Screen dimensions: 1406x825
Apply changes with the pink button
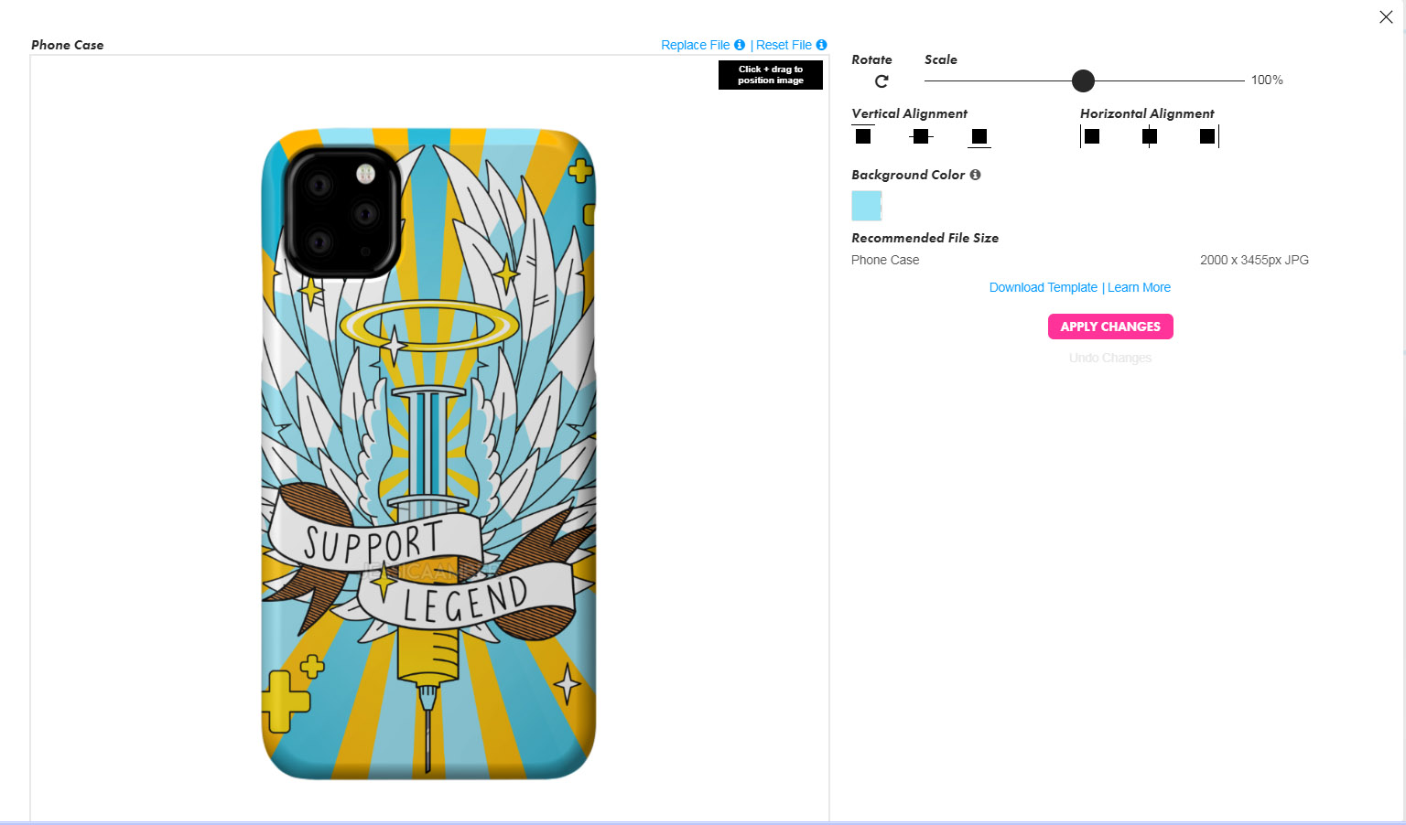pos(1110,327)
